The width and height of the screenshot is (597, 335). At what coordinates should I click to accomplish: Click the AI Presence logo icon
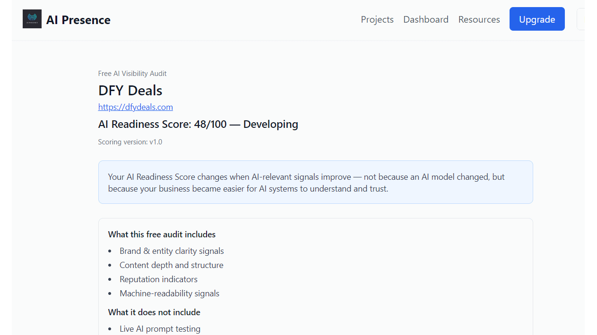(32, 19)
